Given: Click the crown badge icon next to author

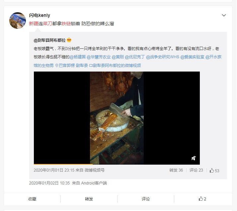Looking at the screenshot, I should (69, 40).
